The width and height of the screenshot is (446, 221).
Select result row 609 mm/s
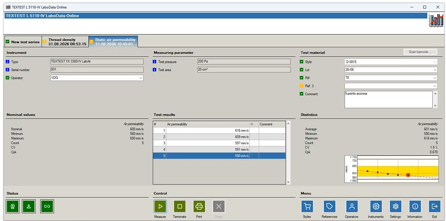click(219, 137)
